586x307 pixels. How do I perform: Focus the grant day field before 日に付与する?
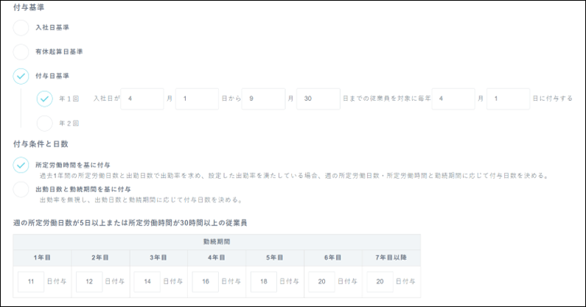click(508, 99)
